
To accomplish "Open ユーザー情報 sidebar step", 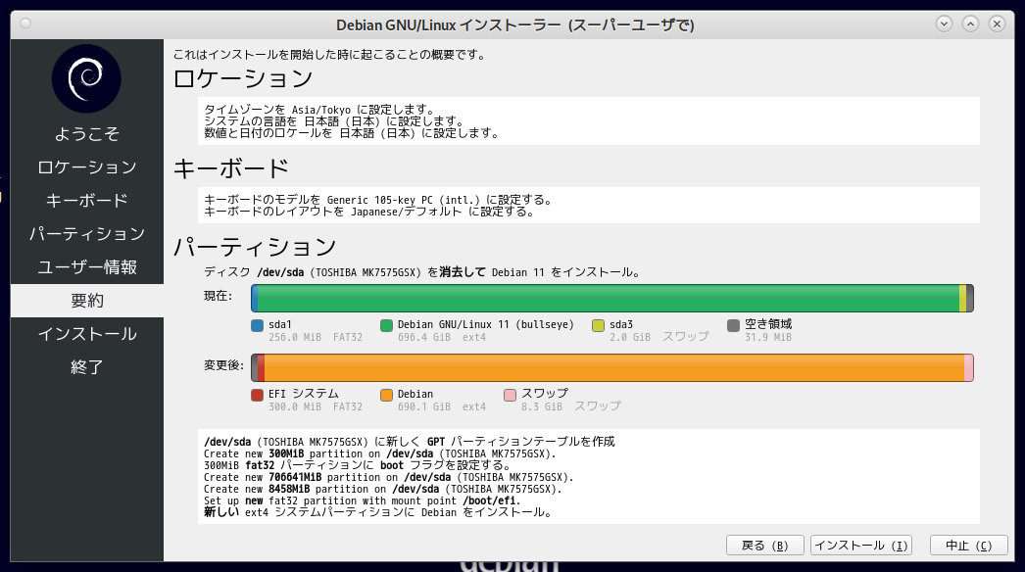I will (x=87, y=267).
